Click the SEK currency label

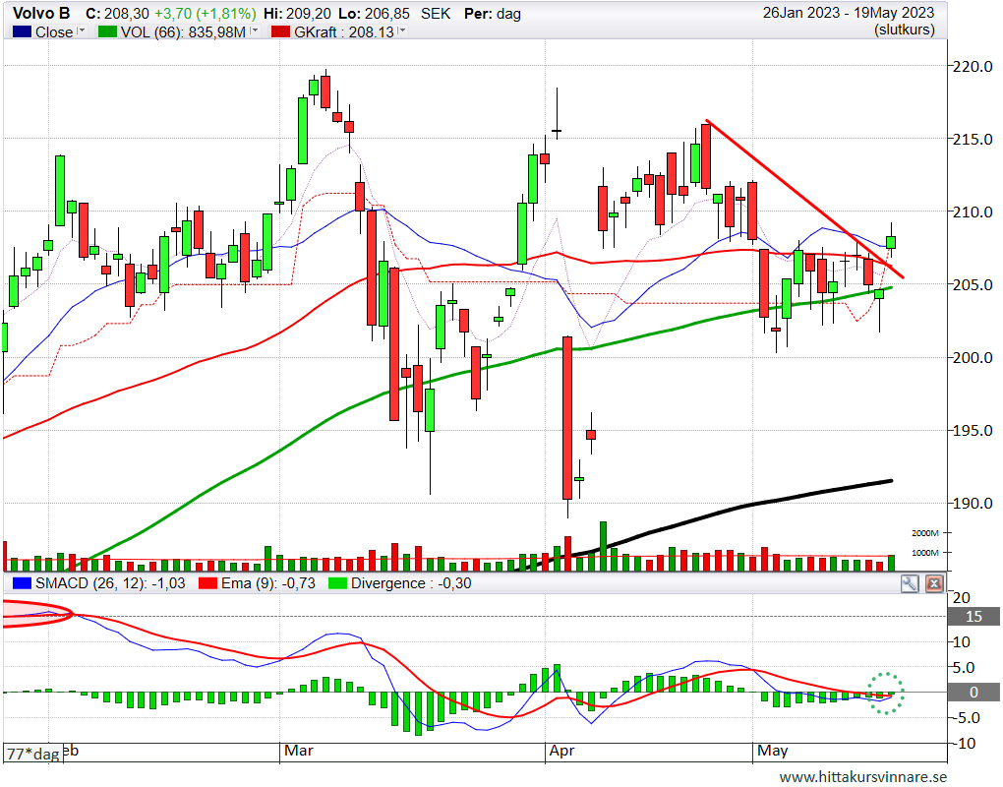[x=436, y=14]
